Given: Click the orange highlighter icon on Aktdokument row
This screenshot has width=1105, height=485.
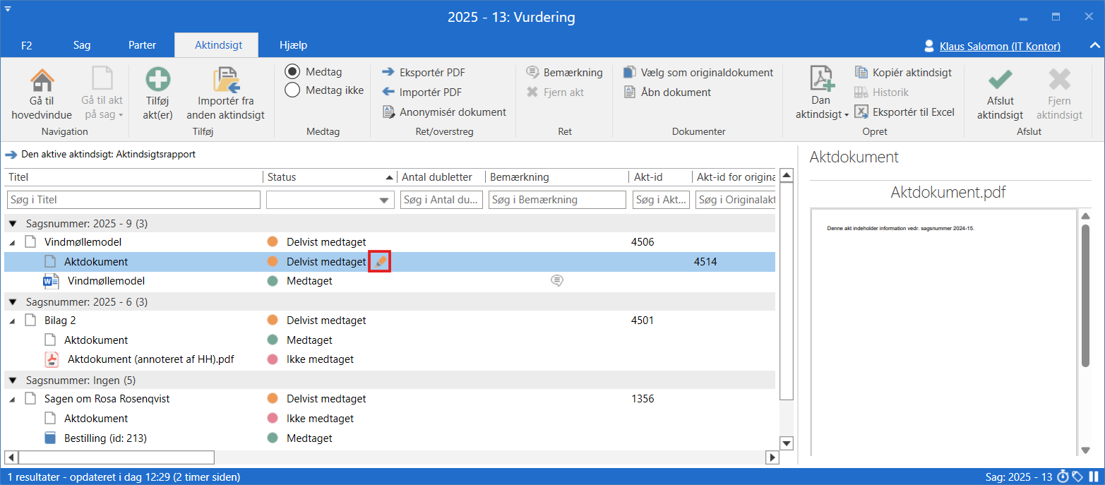Looking at the screenshot, I should click(381, 262).
